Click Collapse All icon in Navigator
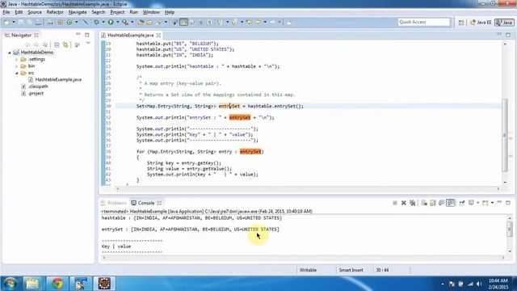Image resolution: width=517 pixels, height=291 pixels. pyautogui.click(x=57, y=44)
